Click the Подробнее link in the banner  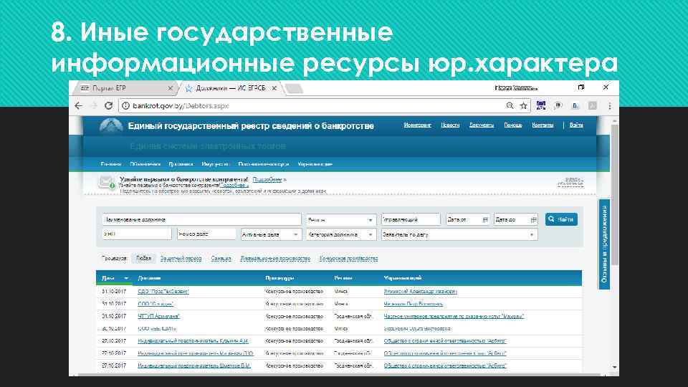(267, 179)
